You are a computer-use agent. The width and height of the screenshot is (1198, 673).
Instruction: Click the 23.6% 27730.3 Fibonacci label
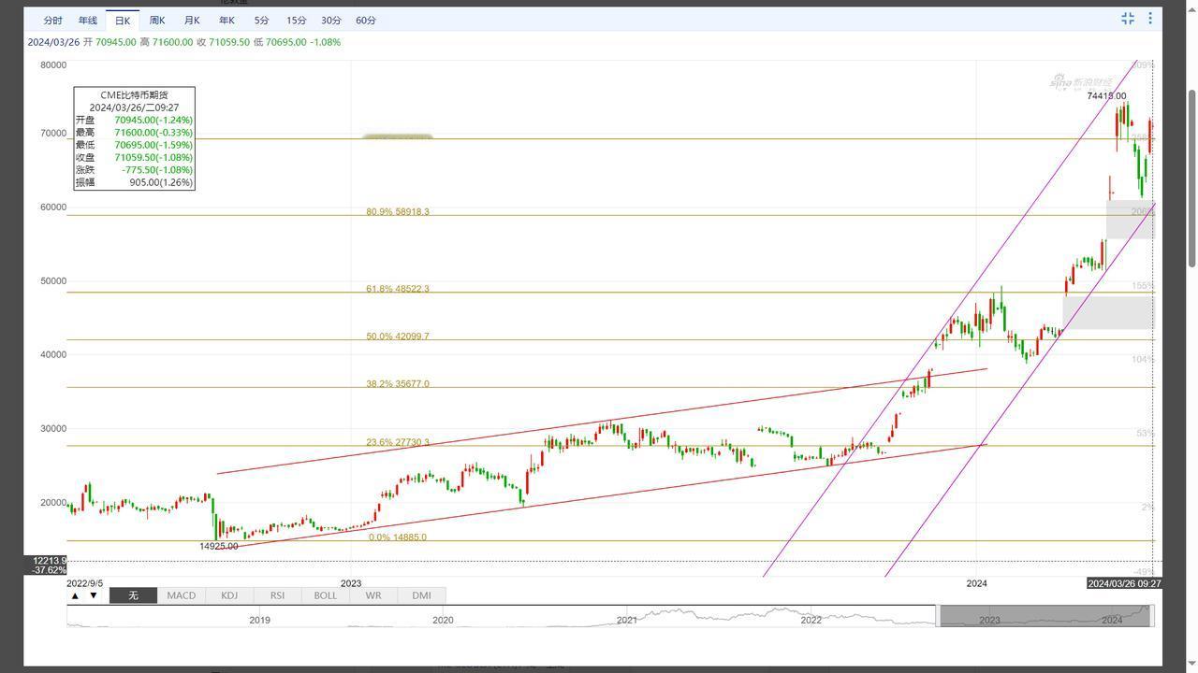[398, 443]
